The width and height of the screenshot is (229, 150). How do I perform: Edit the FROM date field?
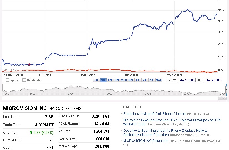[187, 80]
